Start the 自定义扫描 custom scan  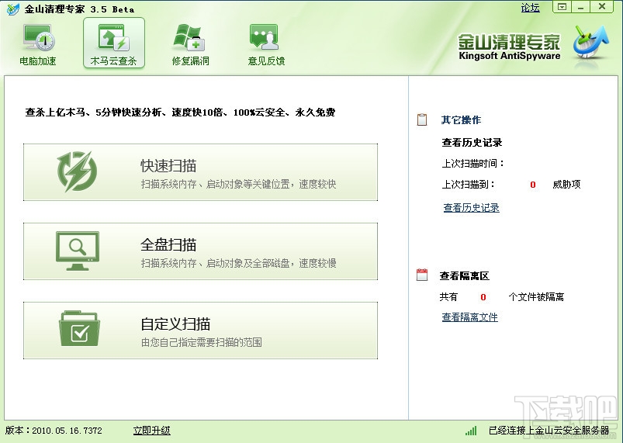200,331
